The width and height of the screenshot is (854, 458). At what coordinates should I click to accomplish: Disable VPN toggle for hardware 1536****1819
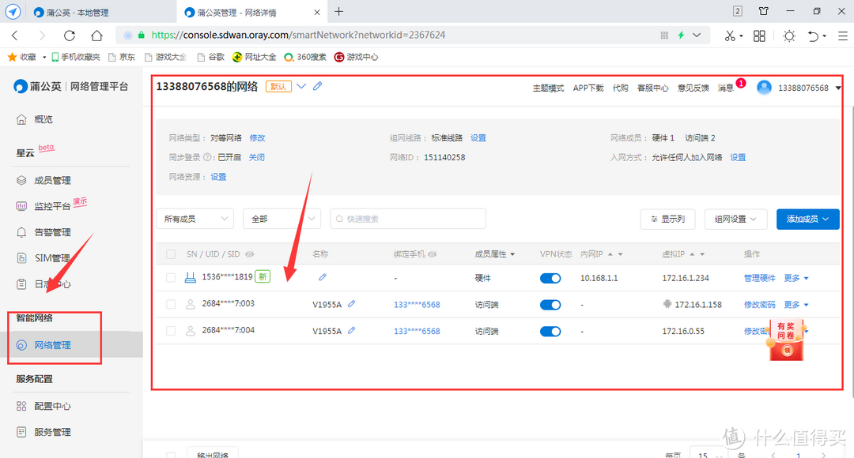pos(550,277)
